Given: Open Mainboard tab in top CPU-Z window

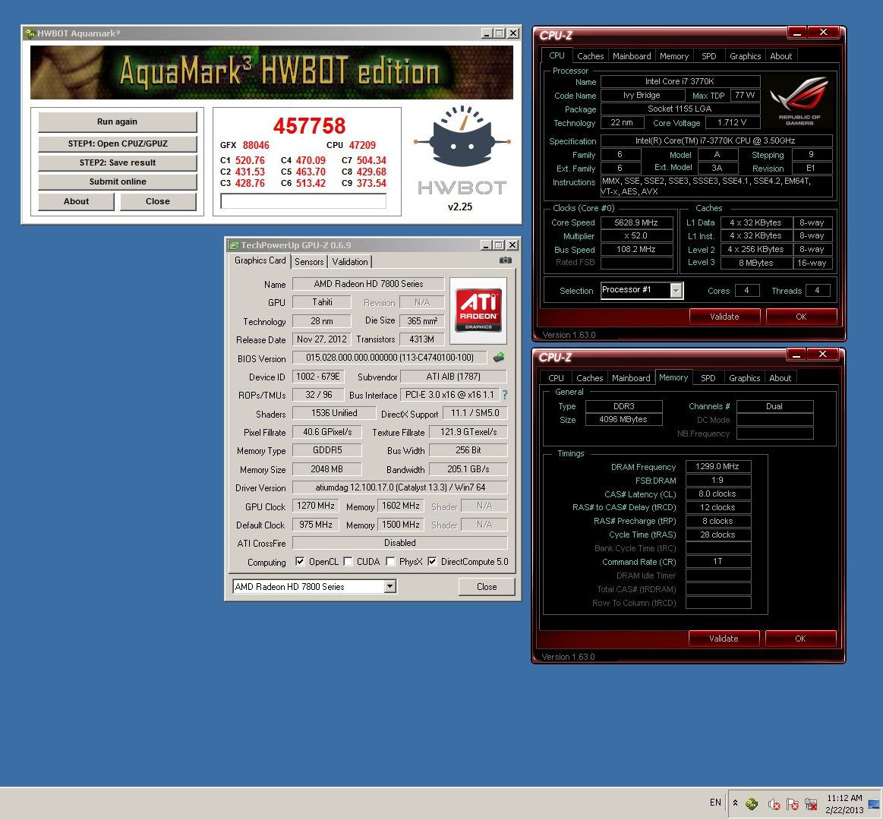Looking at the screenshot, I should (631, 55).
